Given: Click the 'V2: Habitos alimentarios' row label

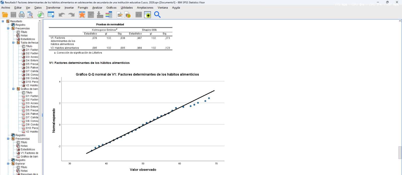Looking at the screenshot, I should 65,48.
